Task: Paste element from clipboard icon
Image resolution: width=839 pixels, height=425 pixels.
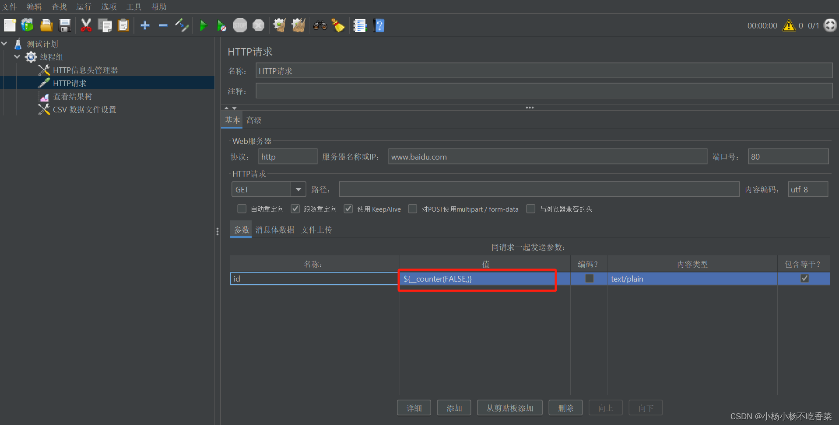Action: pyautogui.click(x=124, y=25)
